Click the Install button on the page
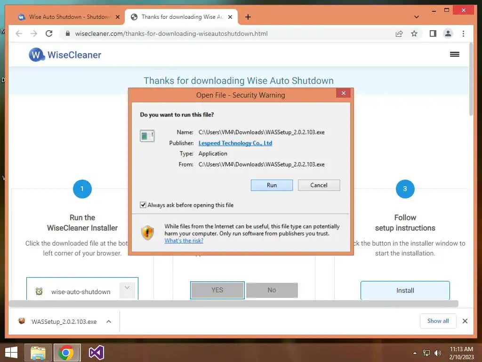Image resolution: width=482 pixels, height=362 pixels. click(405, 290)
